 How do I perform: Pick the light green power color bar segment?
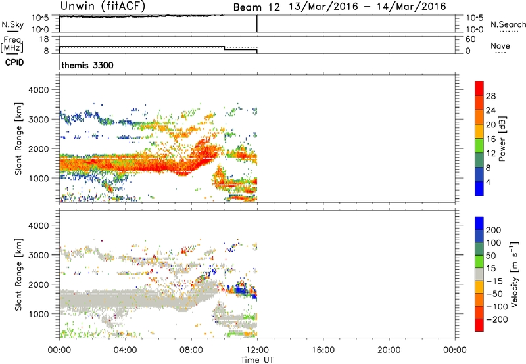coord(479,146)
